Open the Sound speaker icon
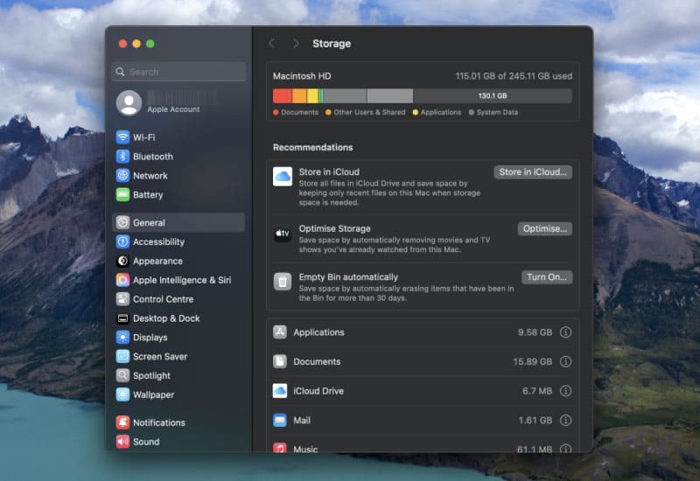The width and height of the screenshot is (700, 481). click(122, 442)
